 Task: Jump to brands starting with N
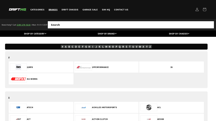pos(110,47)
